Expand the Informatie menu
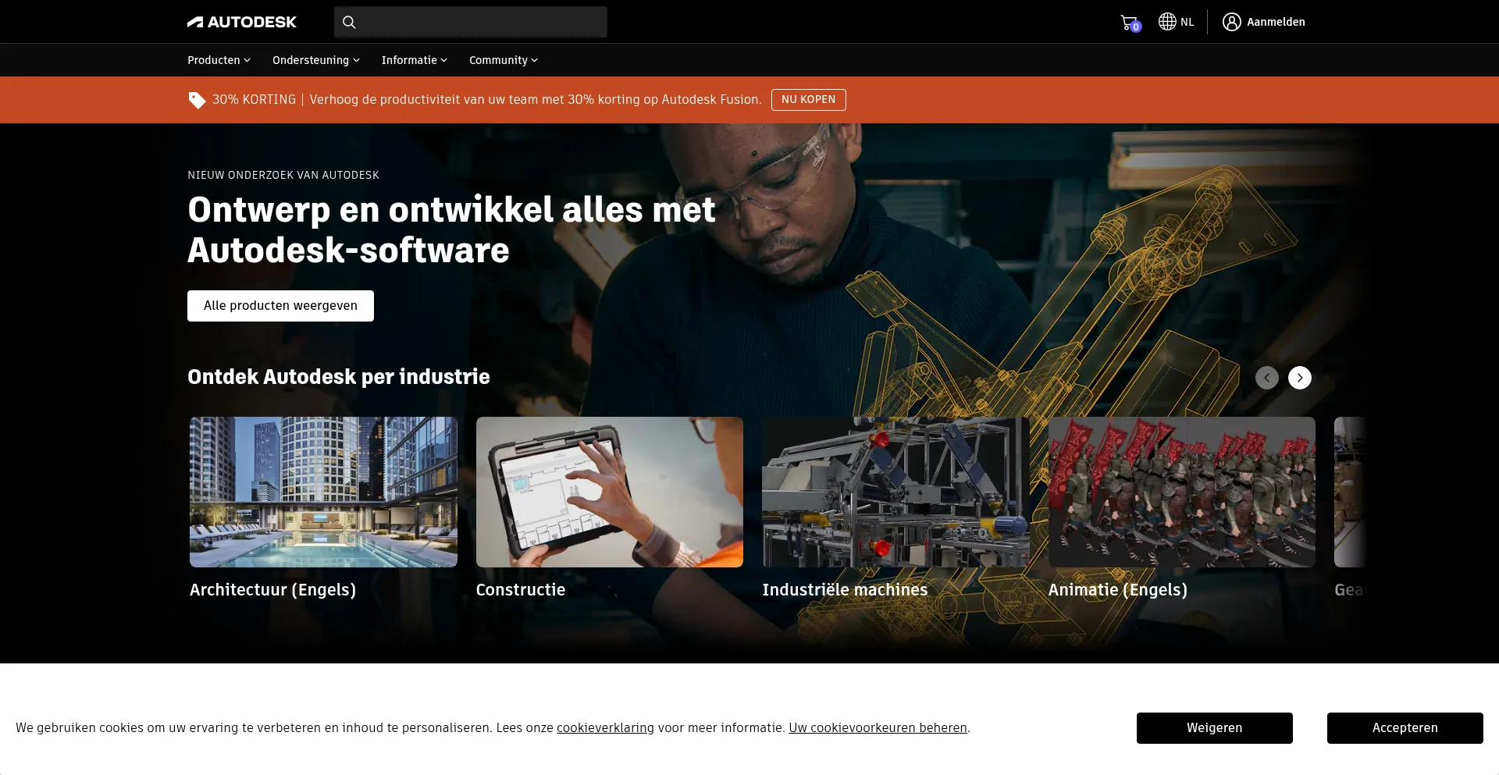1499x775 pixels. (414, 60)
